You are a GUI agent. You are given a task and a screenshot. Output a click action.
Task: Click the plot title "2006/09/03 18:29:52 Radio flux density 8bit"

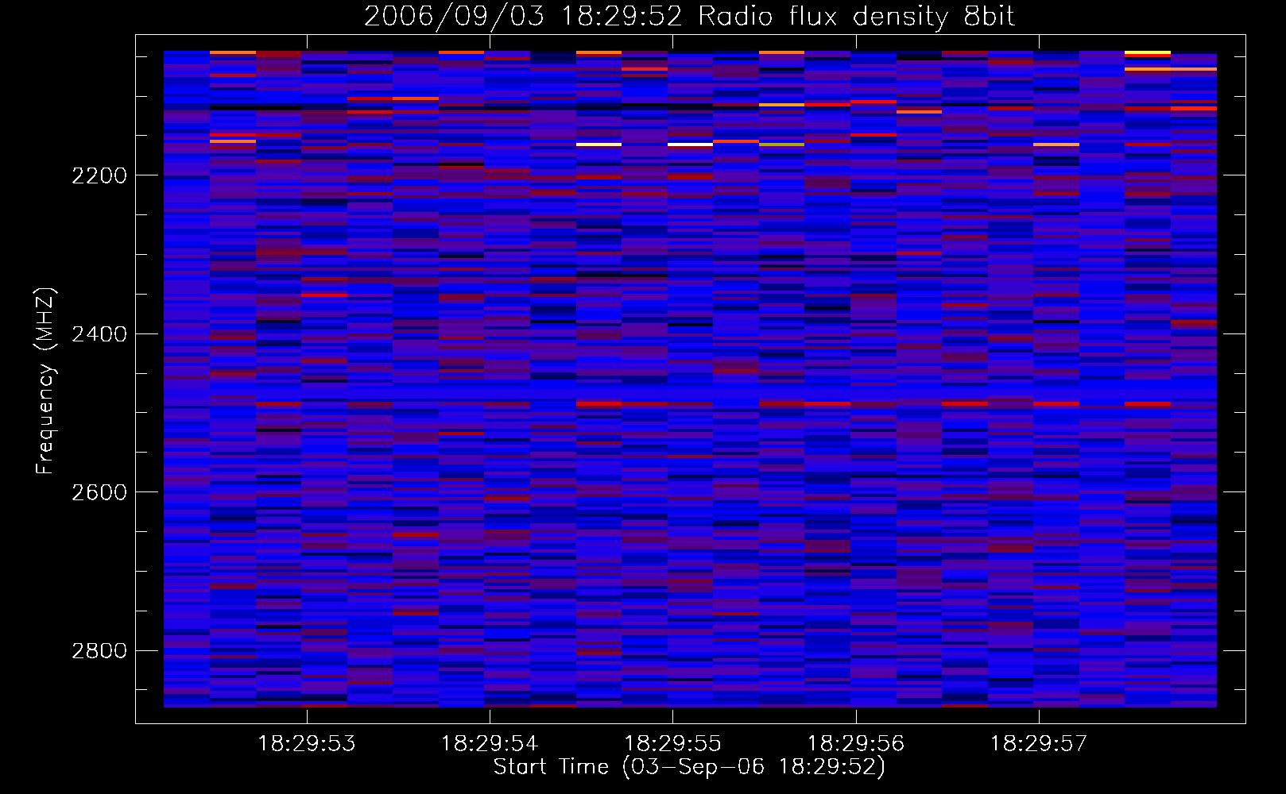coord(689,16)
